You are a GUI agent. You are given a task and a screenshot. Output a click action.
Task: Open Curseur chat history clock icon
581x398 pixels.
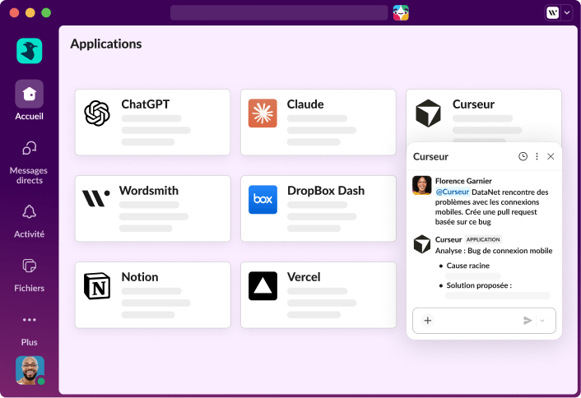click(523, 156)
